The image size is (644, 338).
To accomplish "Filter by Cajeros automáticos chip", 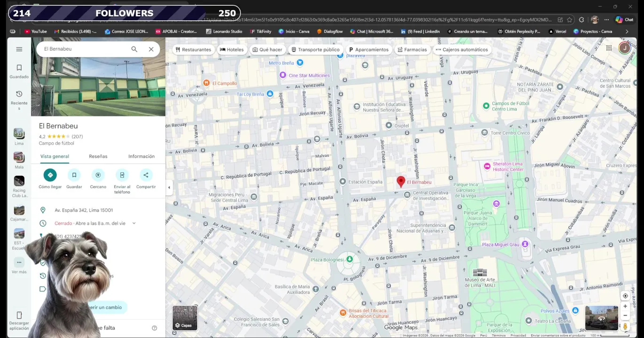I will click(462, 49).
